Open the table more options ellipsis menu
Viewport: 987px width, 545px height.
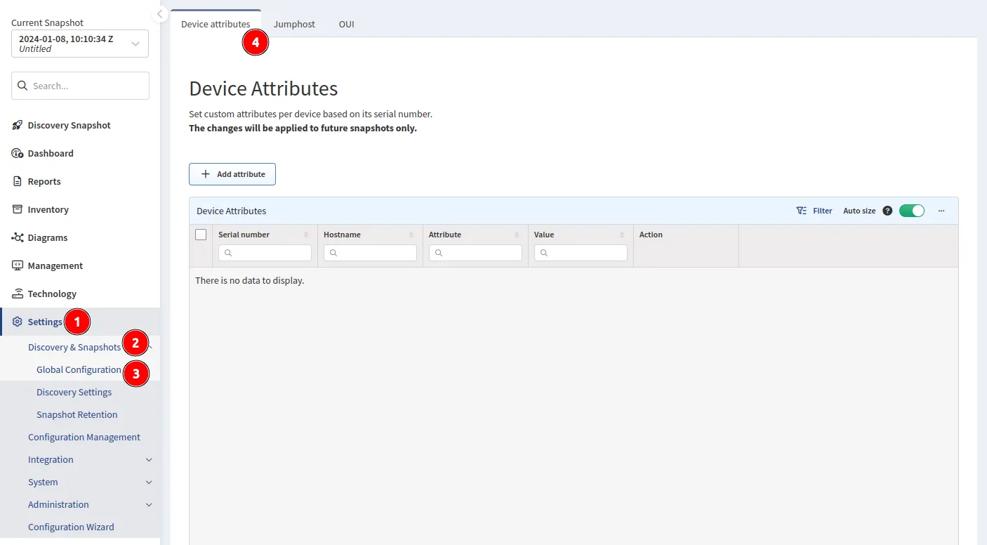click(941, 211)
